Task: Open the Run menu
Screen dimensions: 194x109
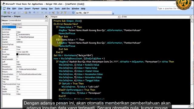Action: pos(51,8)
